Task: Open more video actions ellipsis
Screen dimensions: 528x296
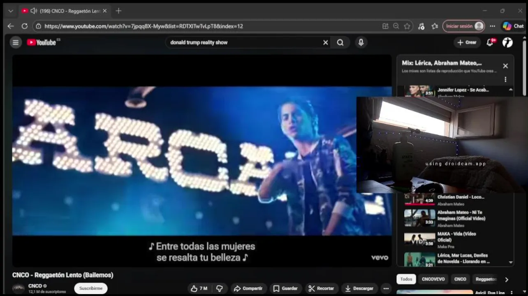Action: coord(386,288)
